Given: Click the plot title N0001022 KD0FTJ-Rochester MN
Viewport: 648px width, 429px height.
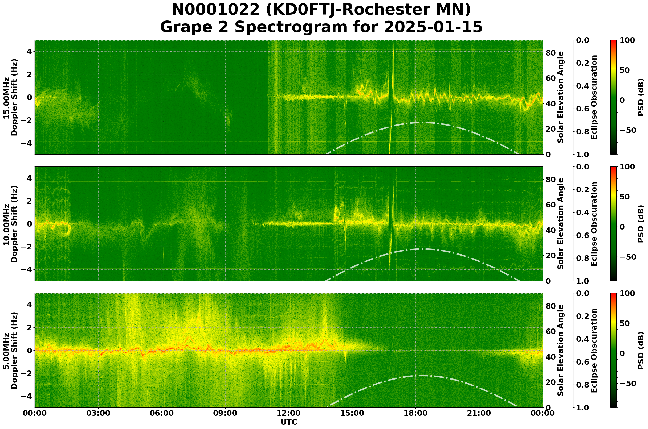Looking at the screenshot, I should [321, 10].
